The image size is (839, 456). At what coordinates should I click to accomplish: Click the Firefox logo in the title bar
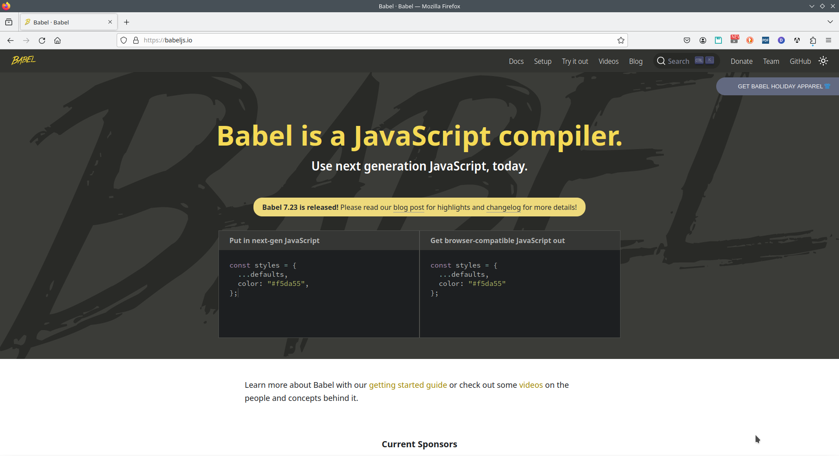click(6, 6)
